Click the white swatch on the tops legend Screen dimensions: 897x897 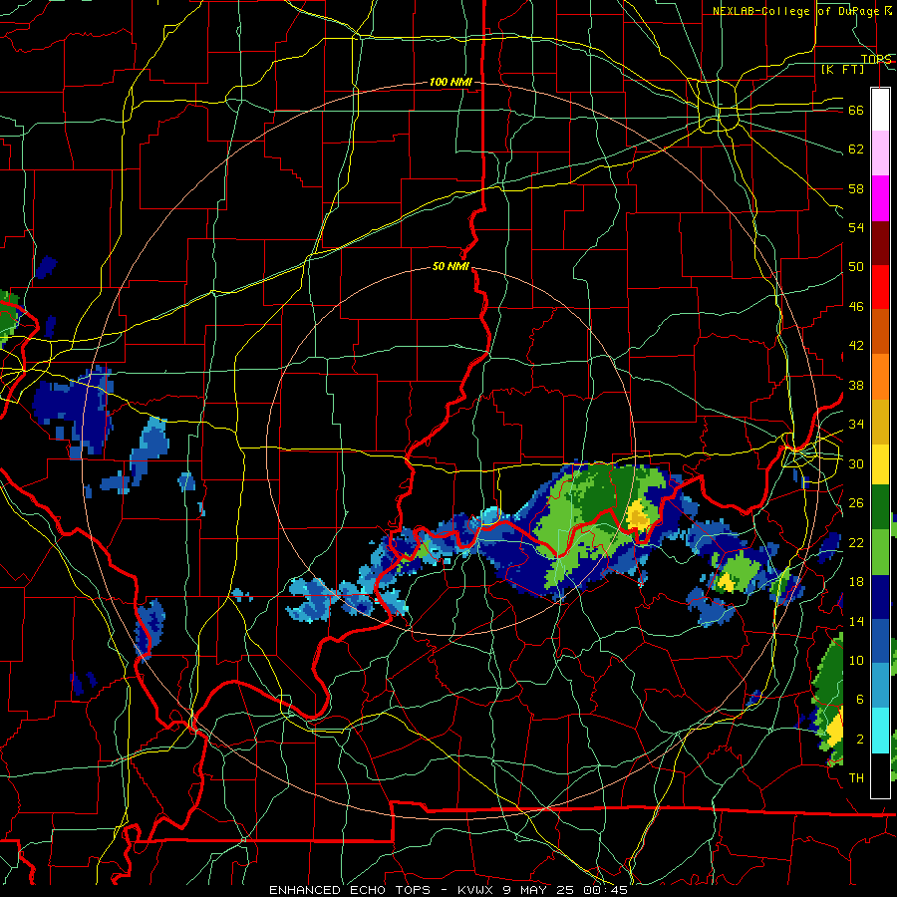[880, 110]
